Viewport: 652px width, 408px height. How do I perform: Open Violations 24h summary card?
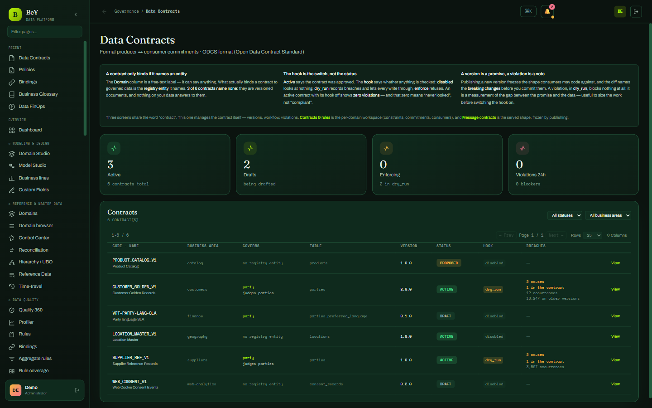pyautogui.click(x=573, y=165)
